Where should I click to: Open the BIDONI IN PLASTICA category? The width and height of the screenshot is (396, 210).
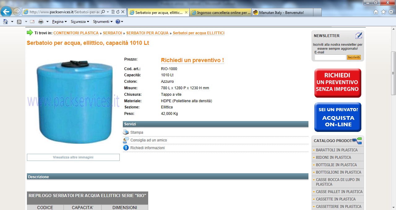(334, 157)
